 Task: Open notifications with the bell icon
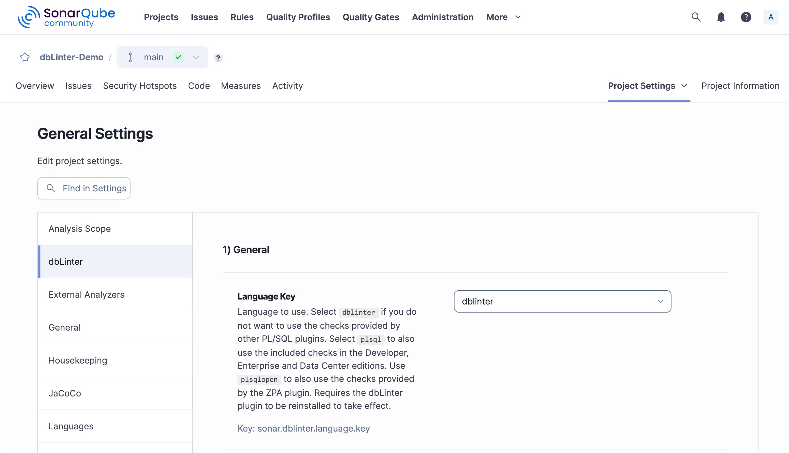click(x=721, y=17)
